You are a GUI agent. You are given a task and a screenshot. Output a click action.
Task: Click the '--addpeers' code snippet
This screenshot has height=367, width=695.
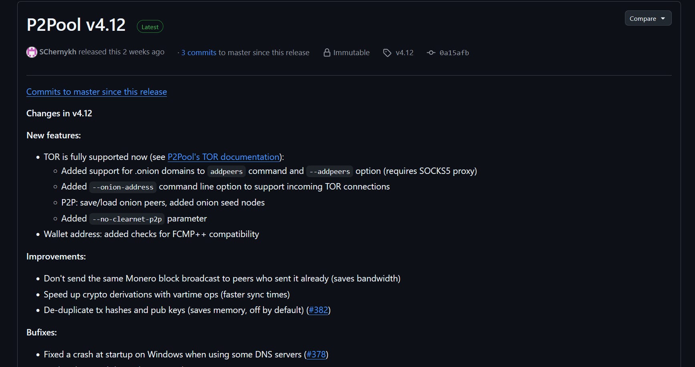pyautogui.click(x=329, y=171)
